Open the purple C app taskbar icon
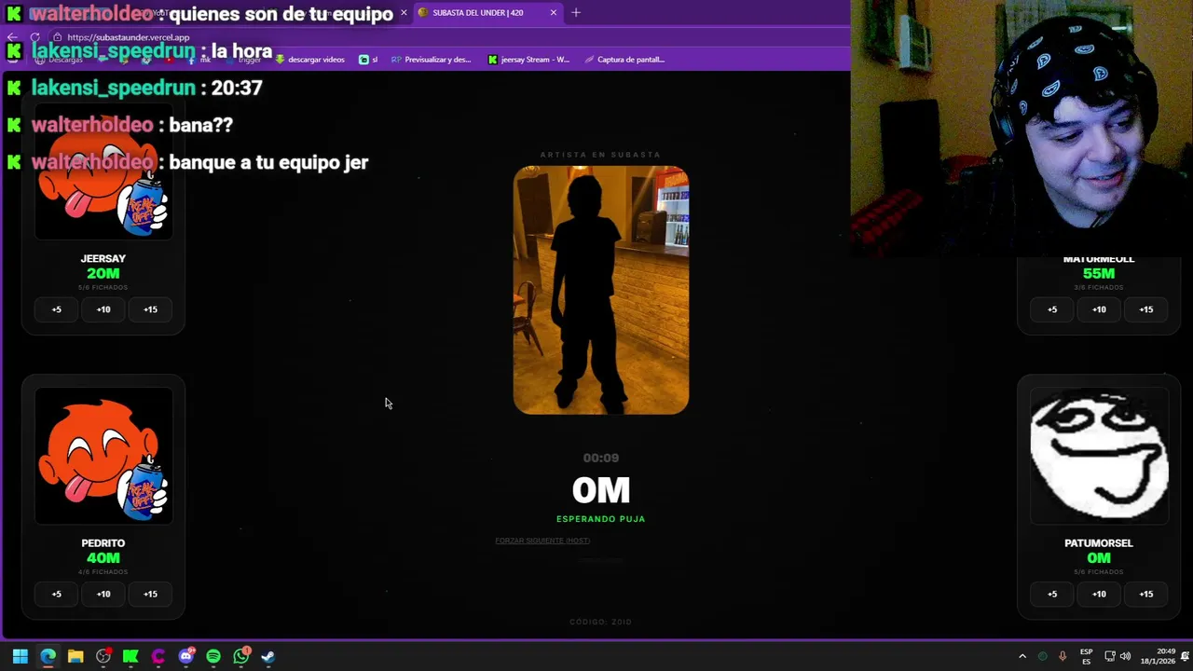This screenshot has width=1193, height=671. pyautogui.click(x=158, y=656)
